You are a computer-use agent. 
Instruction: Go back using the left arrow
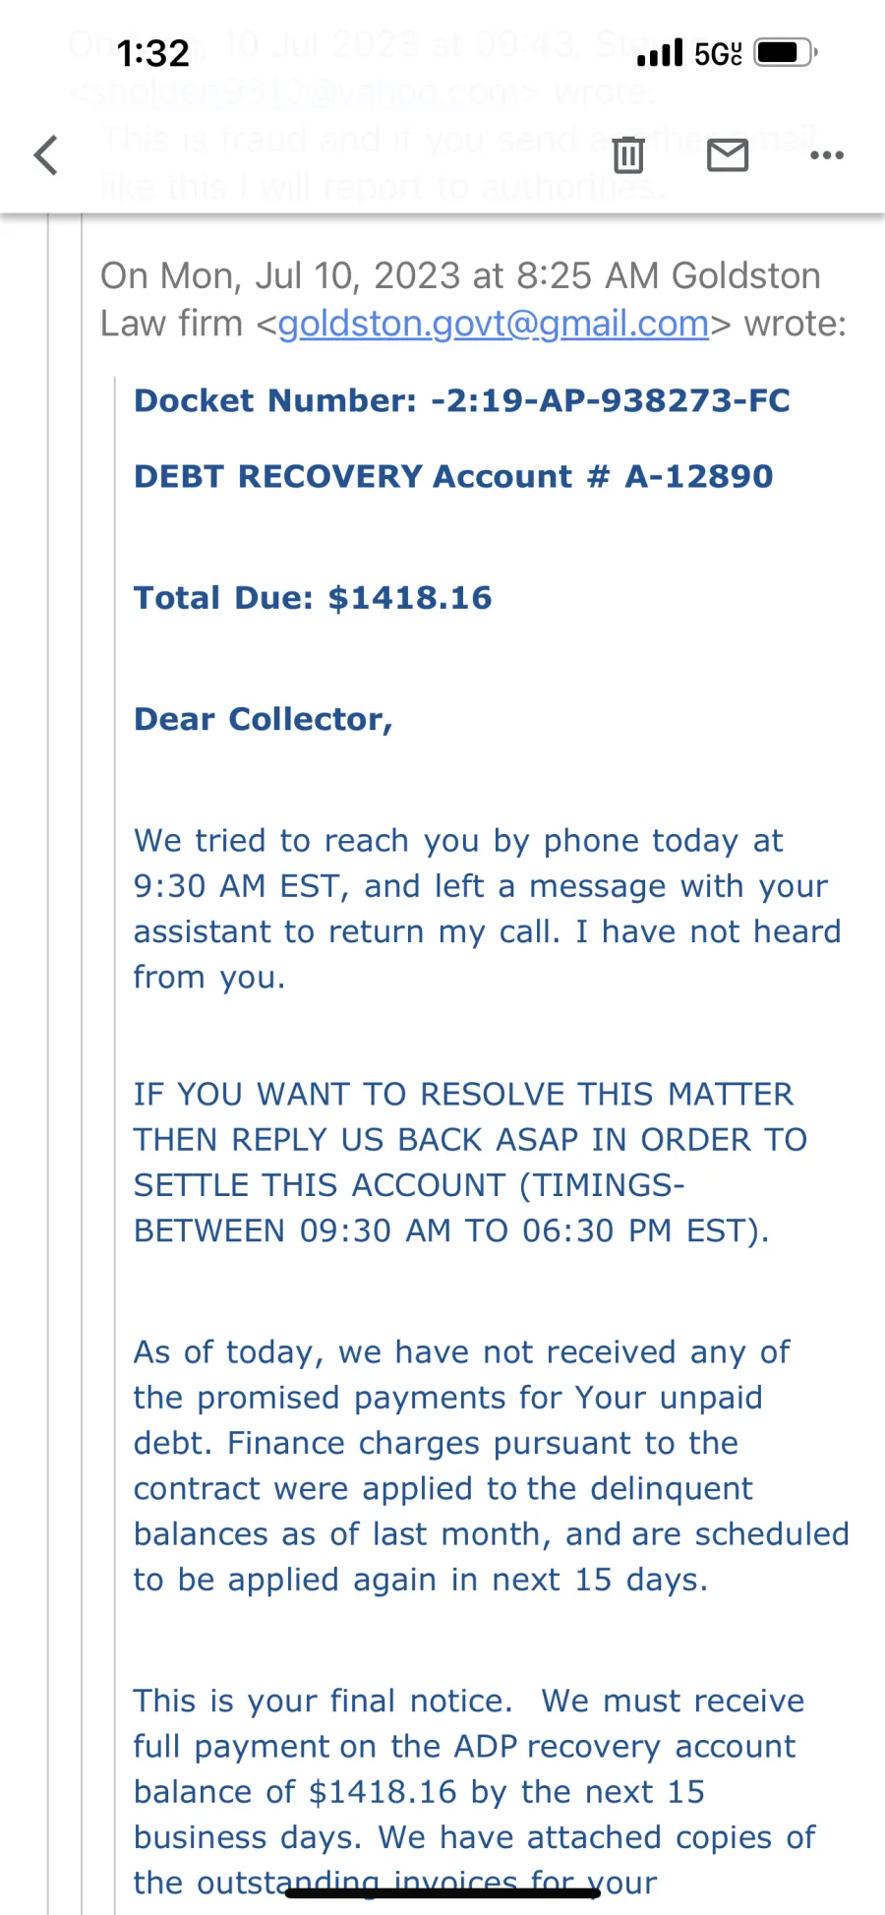(x=46, y=154)
